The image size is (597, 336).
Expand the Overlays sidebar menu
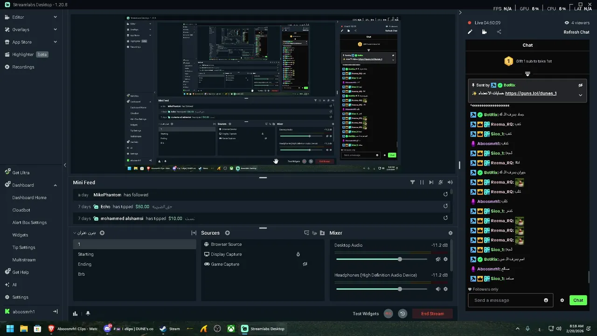55,29
